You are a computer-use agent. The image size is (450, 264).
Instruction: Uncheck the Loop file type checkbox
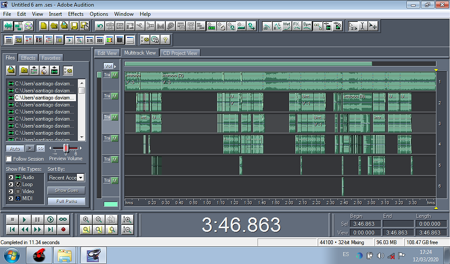tap(11, 184)
